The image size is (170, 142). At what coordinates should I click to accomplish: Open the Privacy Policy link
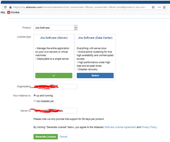point(149,127)
